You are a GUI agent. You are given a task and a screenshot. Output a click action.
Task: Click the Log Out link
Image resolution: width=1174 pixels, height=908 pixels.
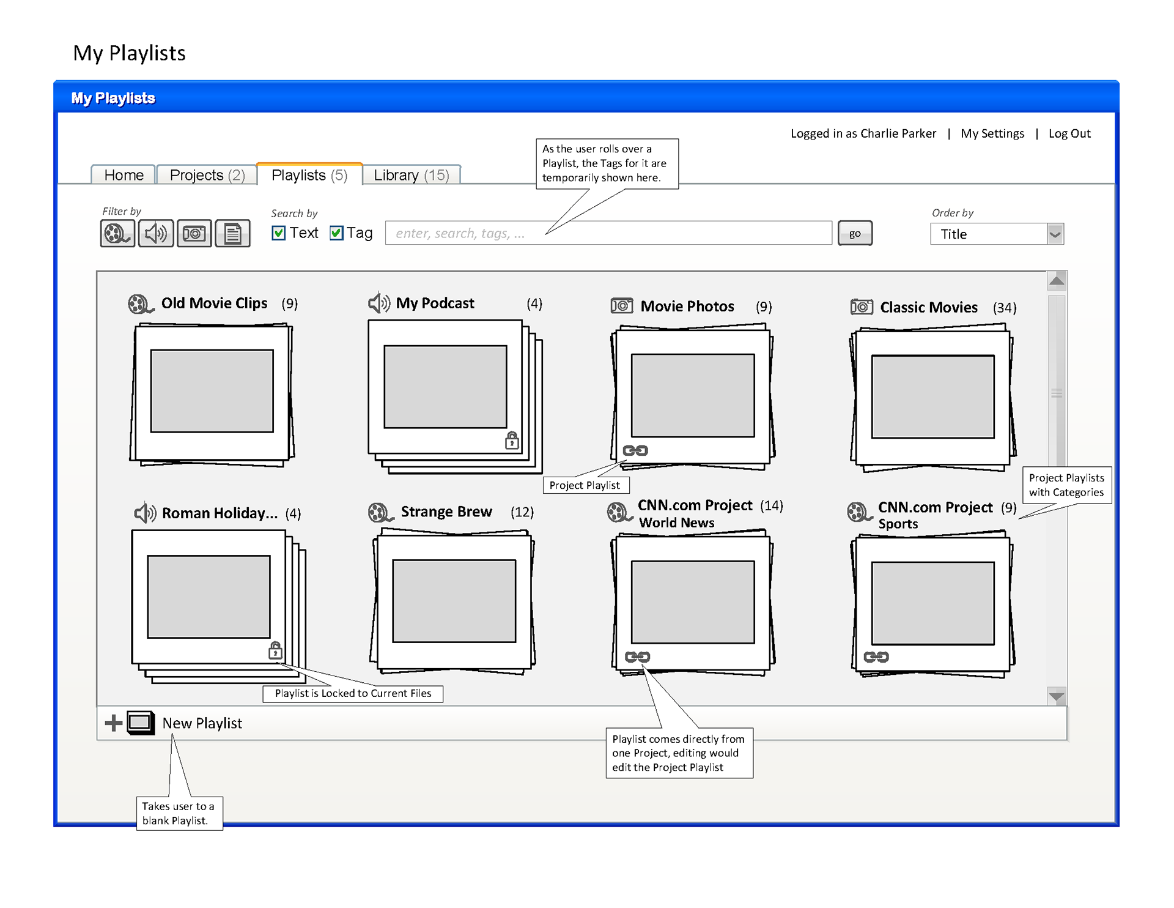pyautogui.click(x=1069, y=133)
